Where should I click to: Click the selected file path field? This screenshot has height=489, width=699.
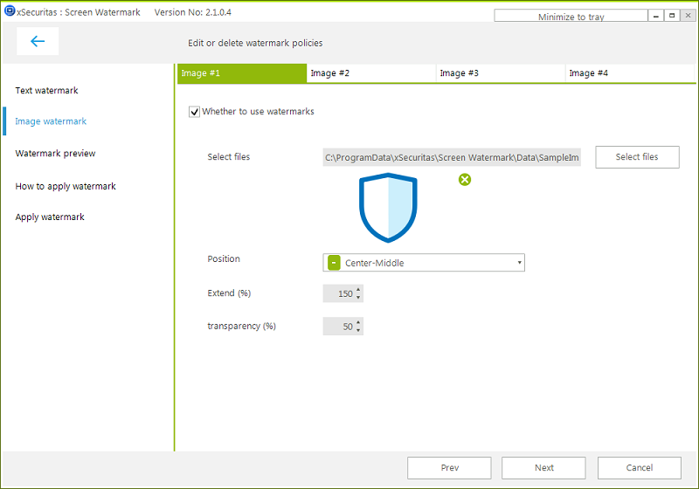point(452,158)
